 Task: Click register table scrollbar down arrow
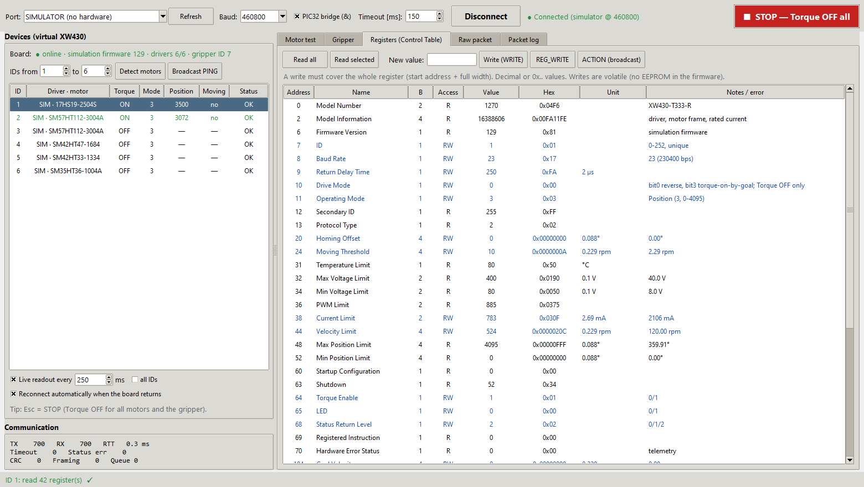(x=850, y=460)
